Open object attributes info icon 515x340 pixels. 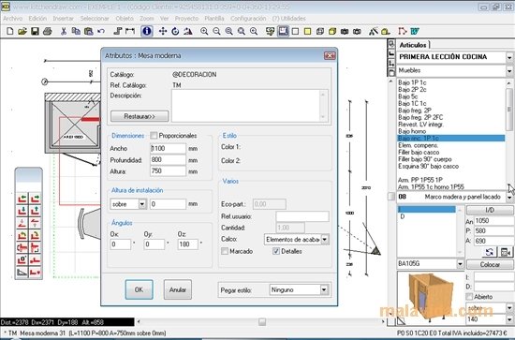tap(147, 32)
